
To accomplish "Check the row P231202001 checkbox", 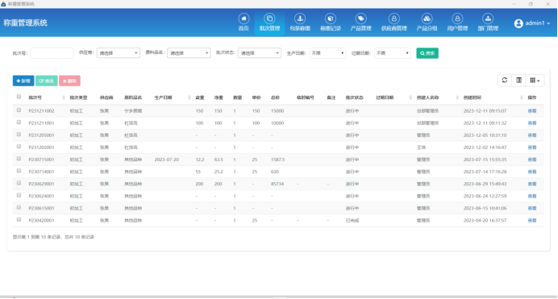I will 19,147.
